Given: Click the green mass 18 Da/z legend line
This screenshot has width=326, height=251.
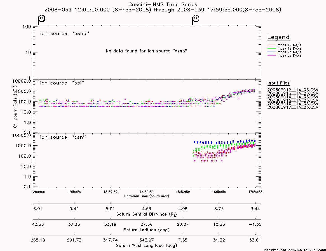Looking at the screenshot, I should point(271,49).
